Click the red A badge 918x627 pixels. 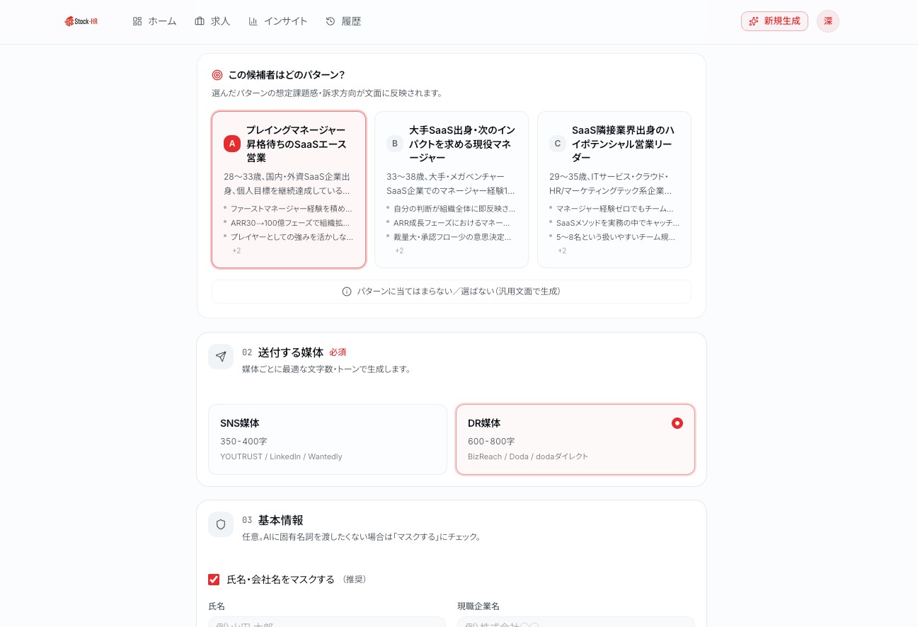[232, 144]
